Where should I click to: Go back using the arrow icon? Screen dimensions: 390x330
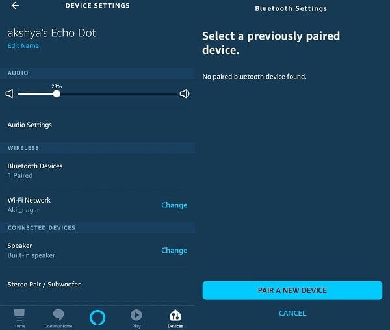(x=15, y=5)
